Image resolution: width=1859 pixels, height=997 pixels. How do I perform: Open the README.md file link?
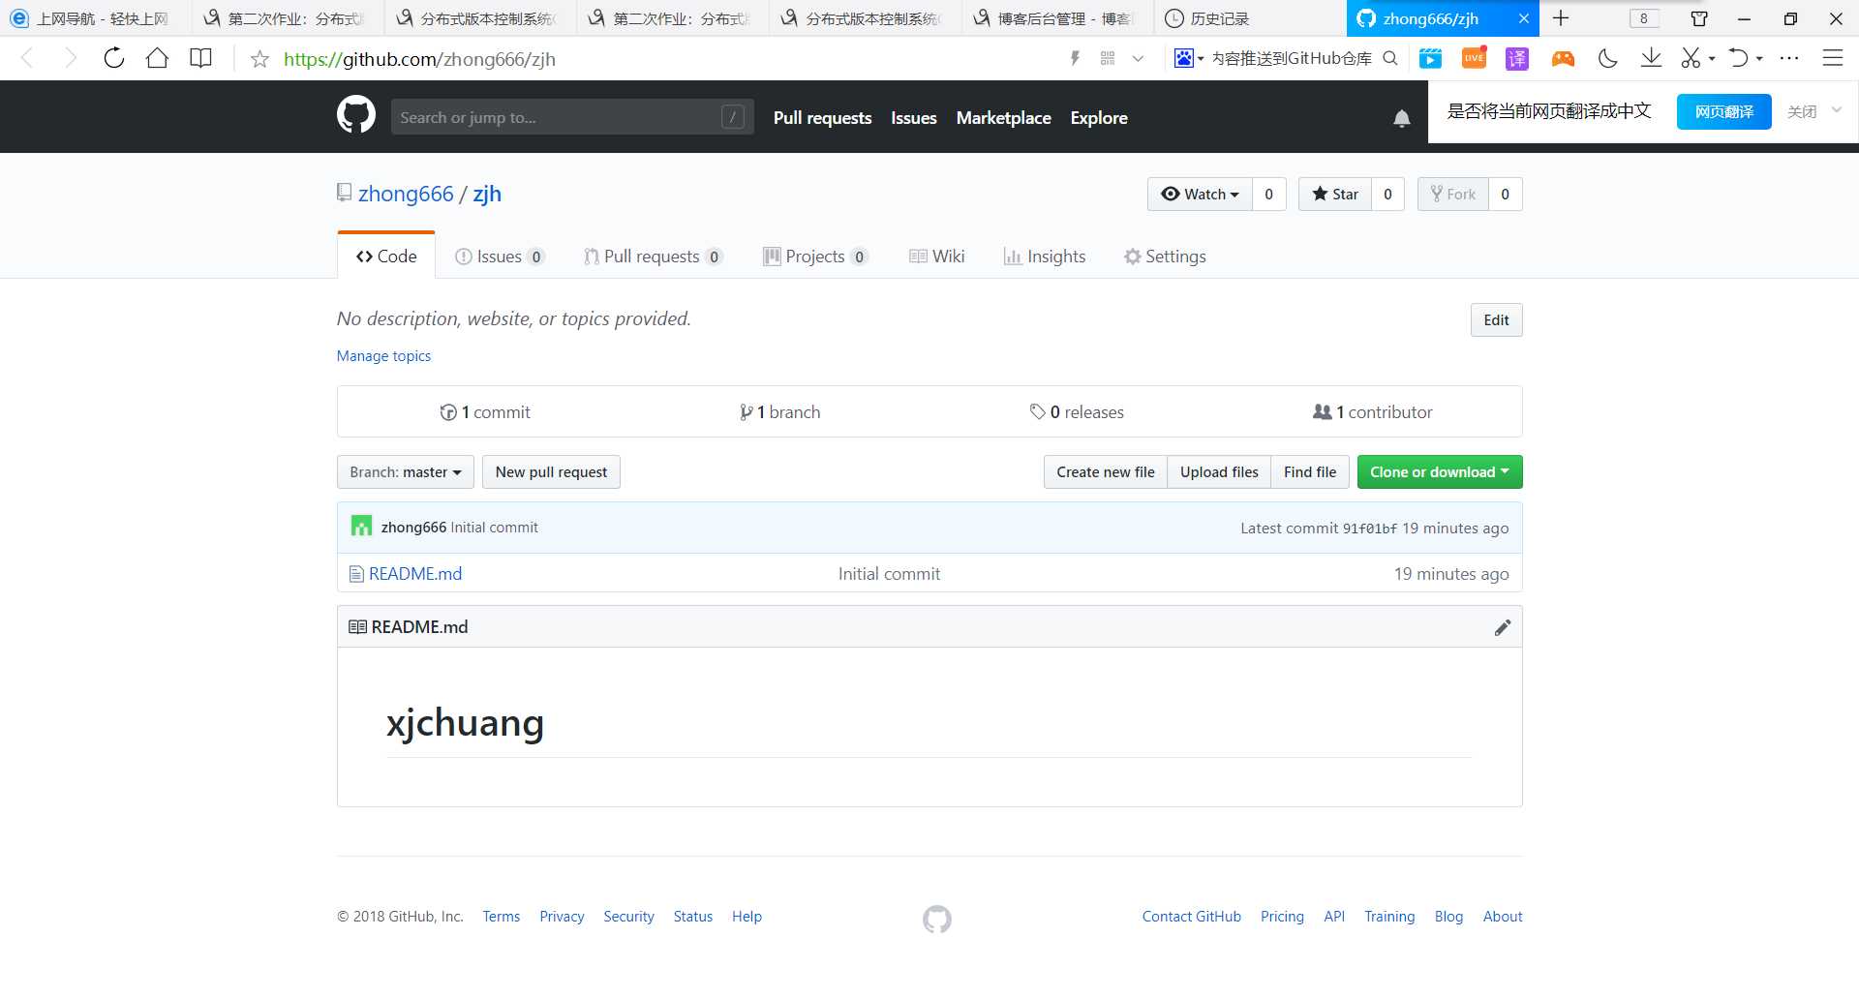[x=415, y=574]
